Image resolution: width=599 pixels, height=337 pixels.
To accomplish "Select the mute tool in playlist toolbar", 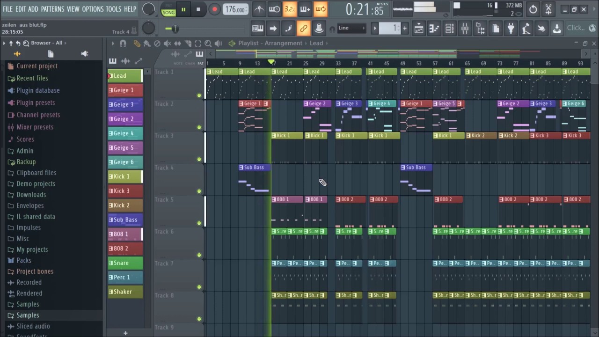I will [168, 43].
